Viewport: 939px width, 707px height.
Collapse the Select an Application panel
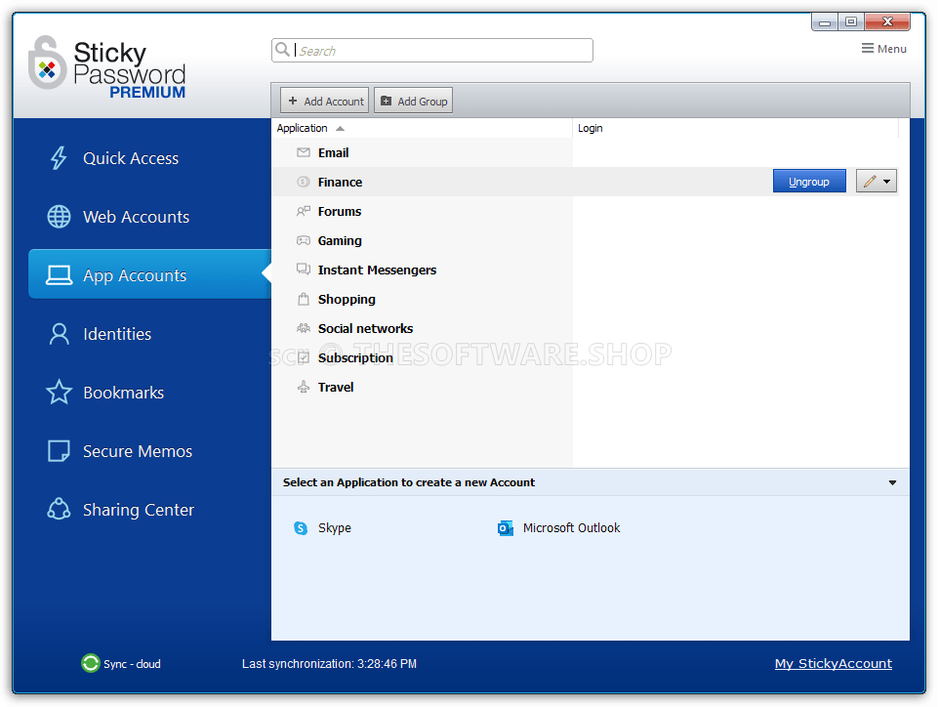892,482
